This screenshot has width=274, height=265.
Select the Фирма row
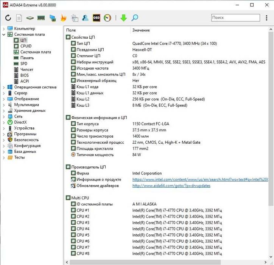click(166, 173)
